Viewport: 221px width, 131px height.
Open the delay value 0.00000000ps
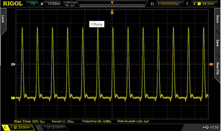(x=168, y=4)
